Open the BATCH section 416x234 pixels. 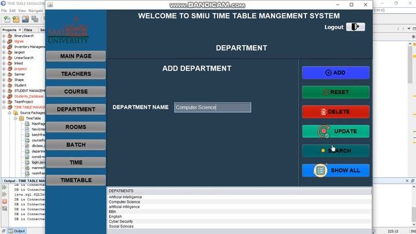click(76, 145)
